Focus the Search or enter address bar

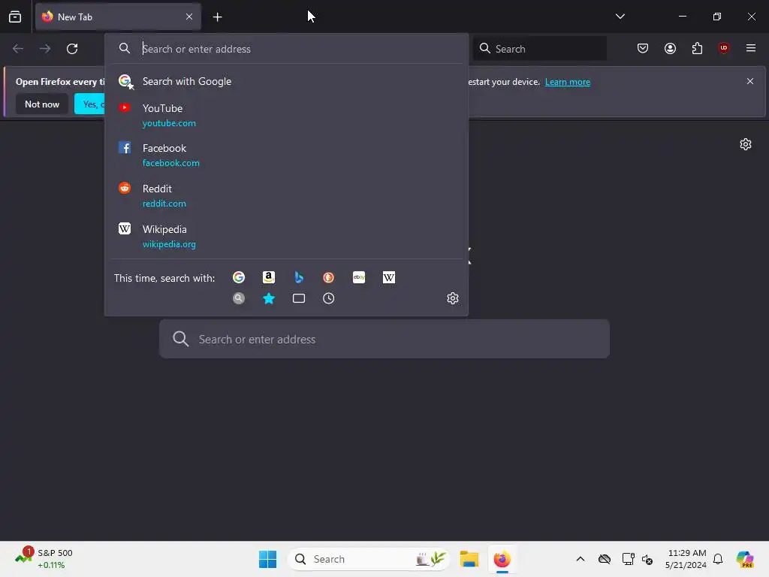coord(286,49)
